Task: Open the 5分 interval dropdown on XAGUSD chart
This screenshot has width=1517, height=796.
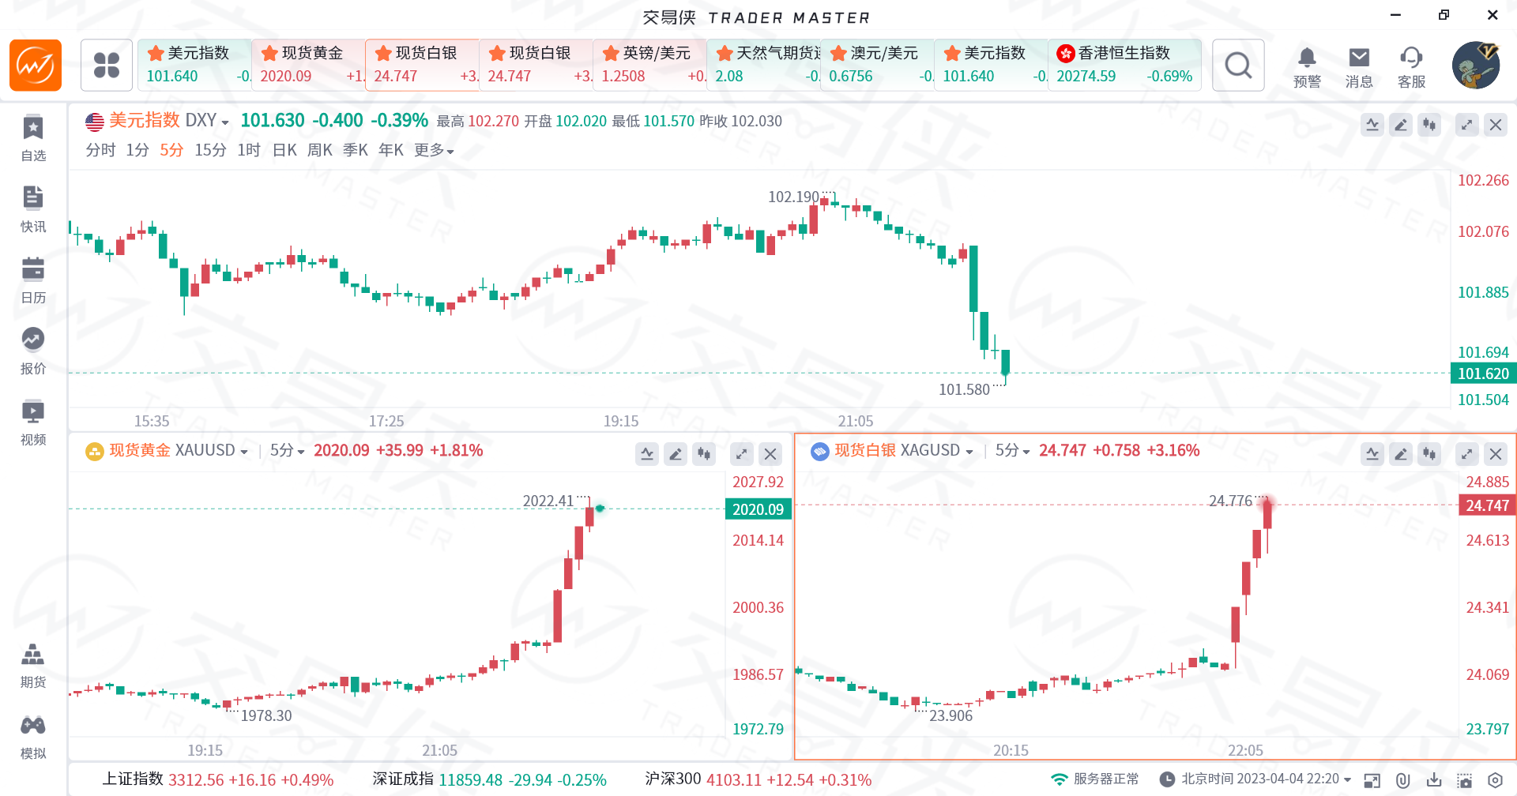Action: [1013, 450]
